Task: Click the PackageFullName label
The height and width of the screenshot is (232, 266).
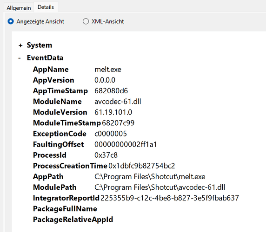Action: tap(65, 209)
